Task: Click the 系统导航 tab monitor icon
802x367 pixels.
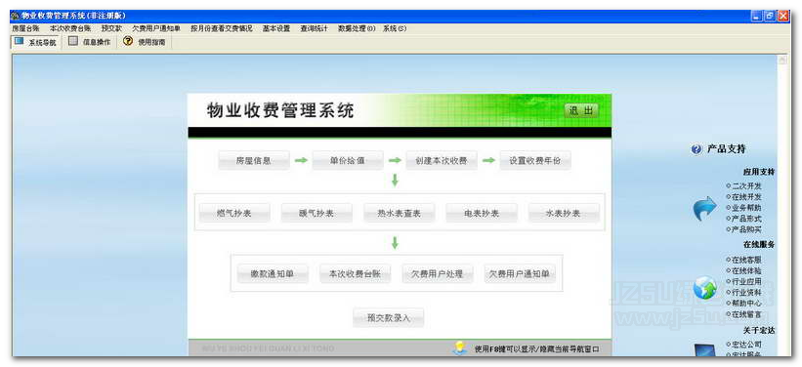Action: point(19,41)
